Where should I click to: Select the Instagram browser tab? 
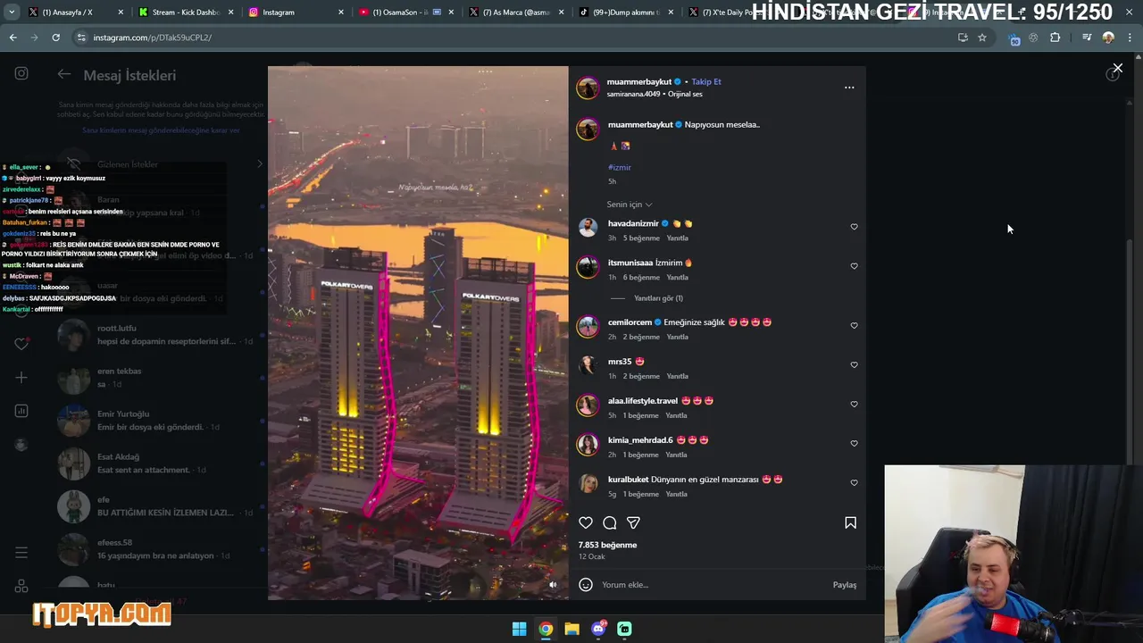(x=295, y=13)
